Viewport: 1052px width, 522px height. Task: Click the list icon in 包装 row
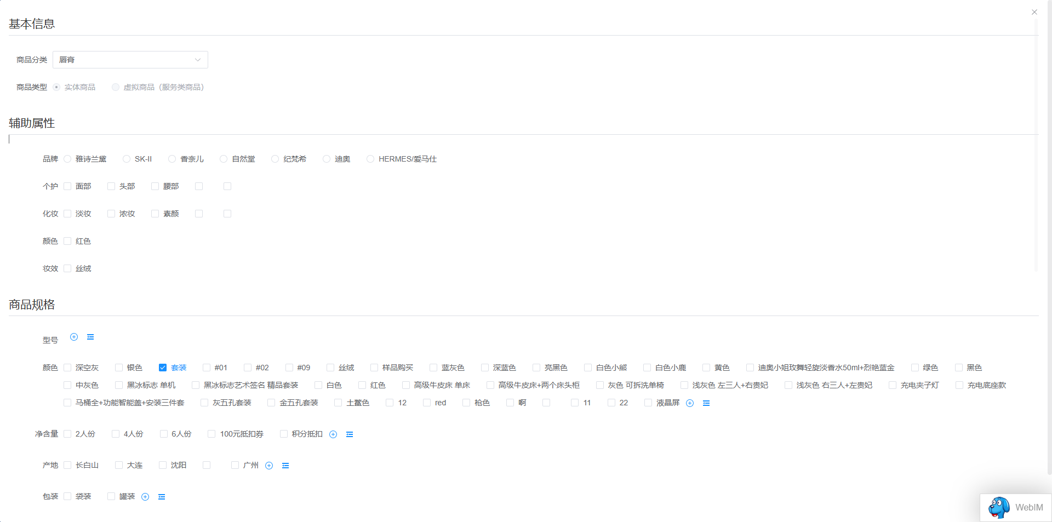pyautogui.click(x=162, y=497)
